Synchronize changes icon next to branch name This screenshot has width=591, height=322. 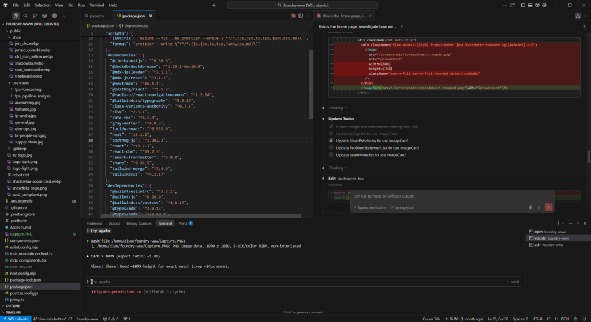[70, 319]
